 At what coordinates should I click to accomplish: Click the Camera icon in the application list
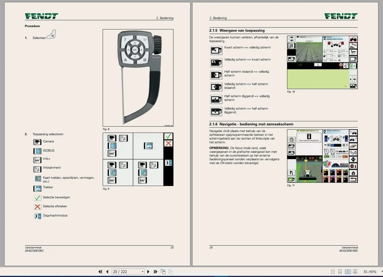tap(37, 142)
